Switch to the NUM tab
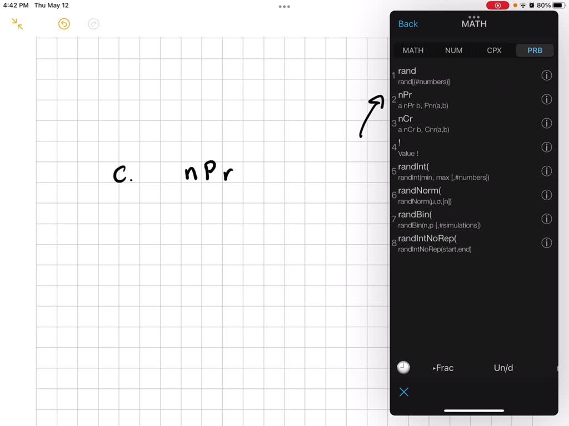Screen dimensions: 569x426 [453, 50]
